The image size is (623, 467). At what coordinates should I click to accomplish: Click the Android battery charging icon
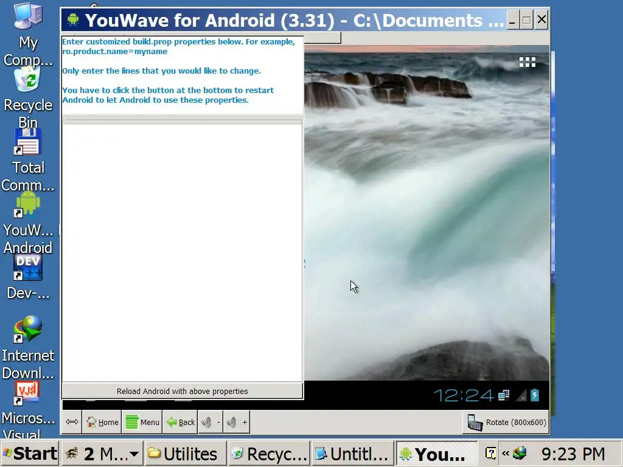point(535,395)
